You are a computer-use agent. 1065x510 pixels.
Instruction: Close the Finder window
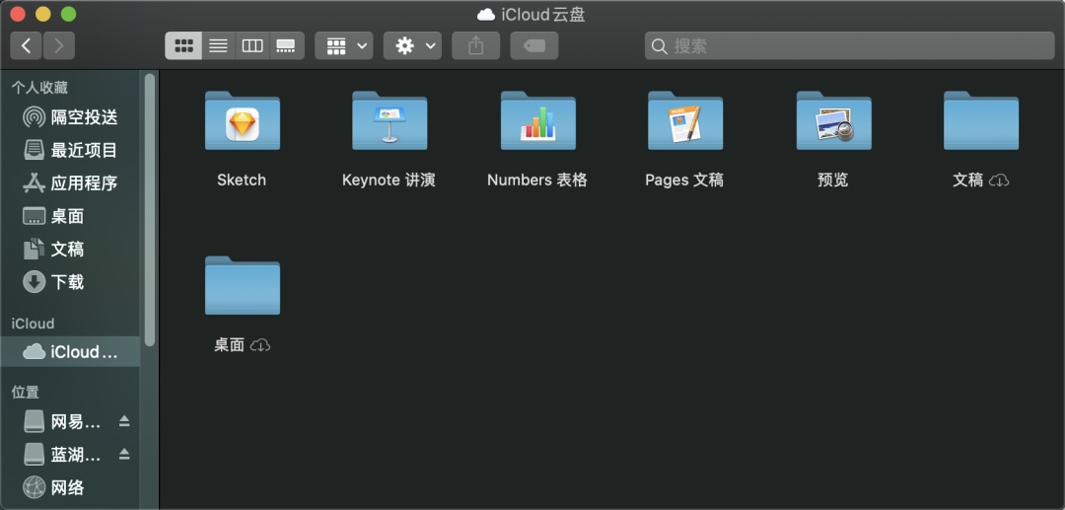[19, 14]
